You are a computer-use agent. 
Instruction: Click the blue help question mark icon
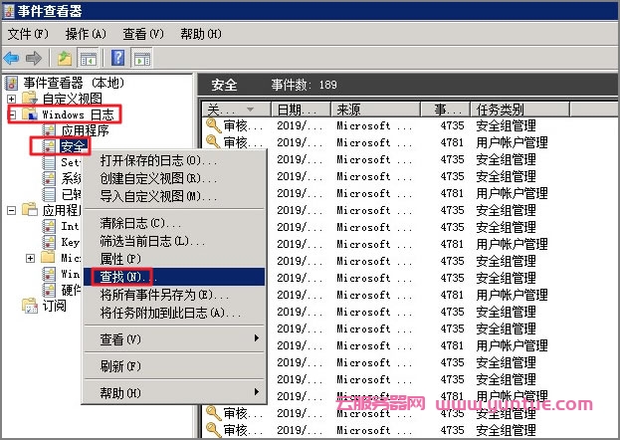[118, 58]
